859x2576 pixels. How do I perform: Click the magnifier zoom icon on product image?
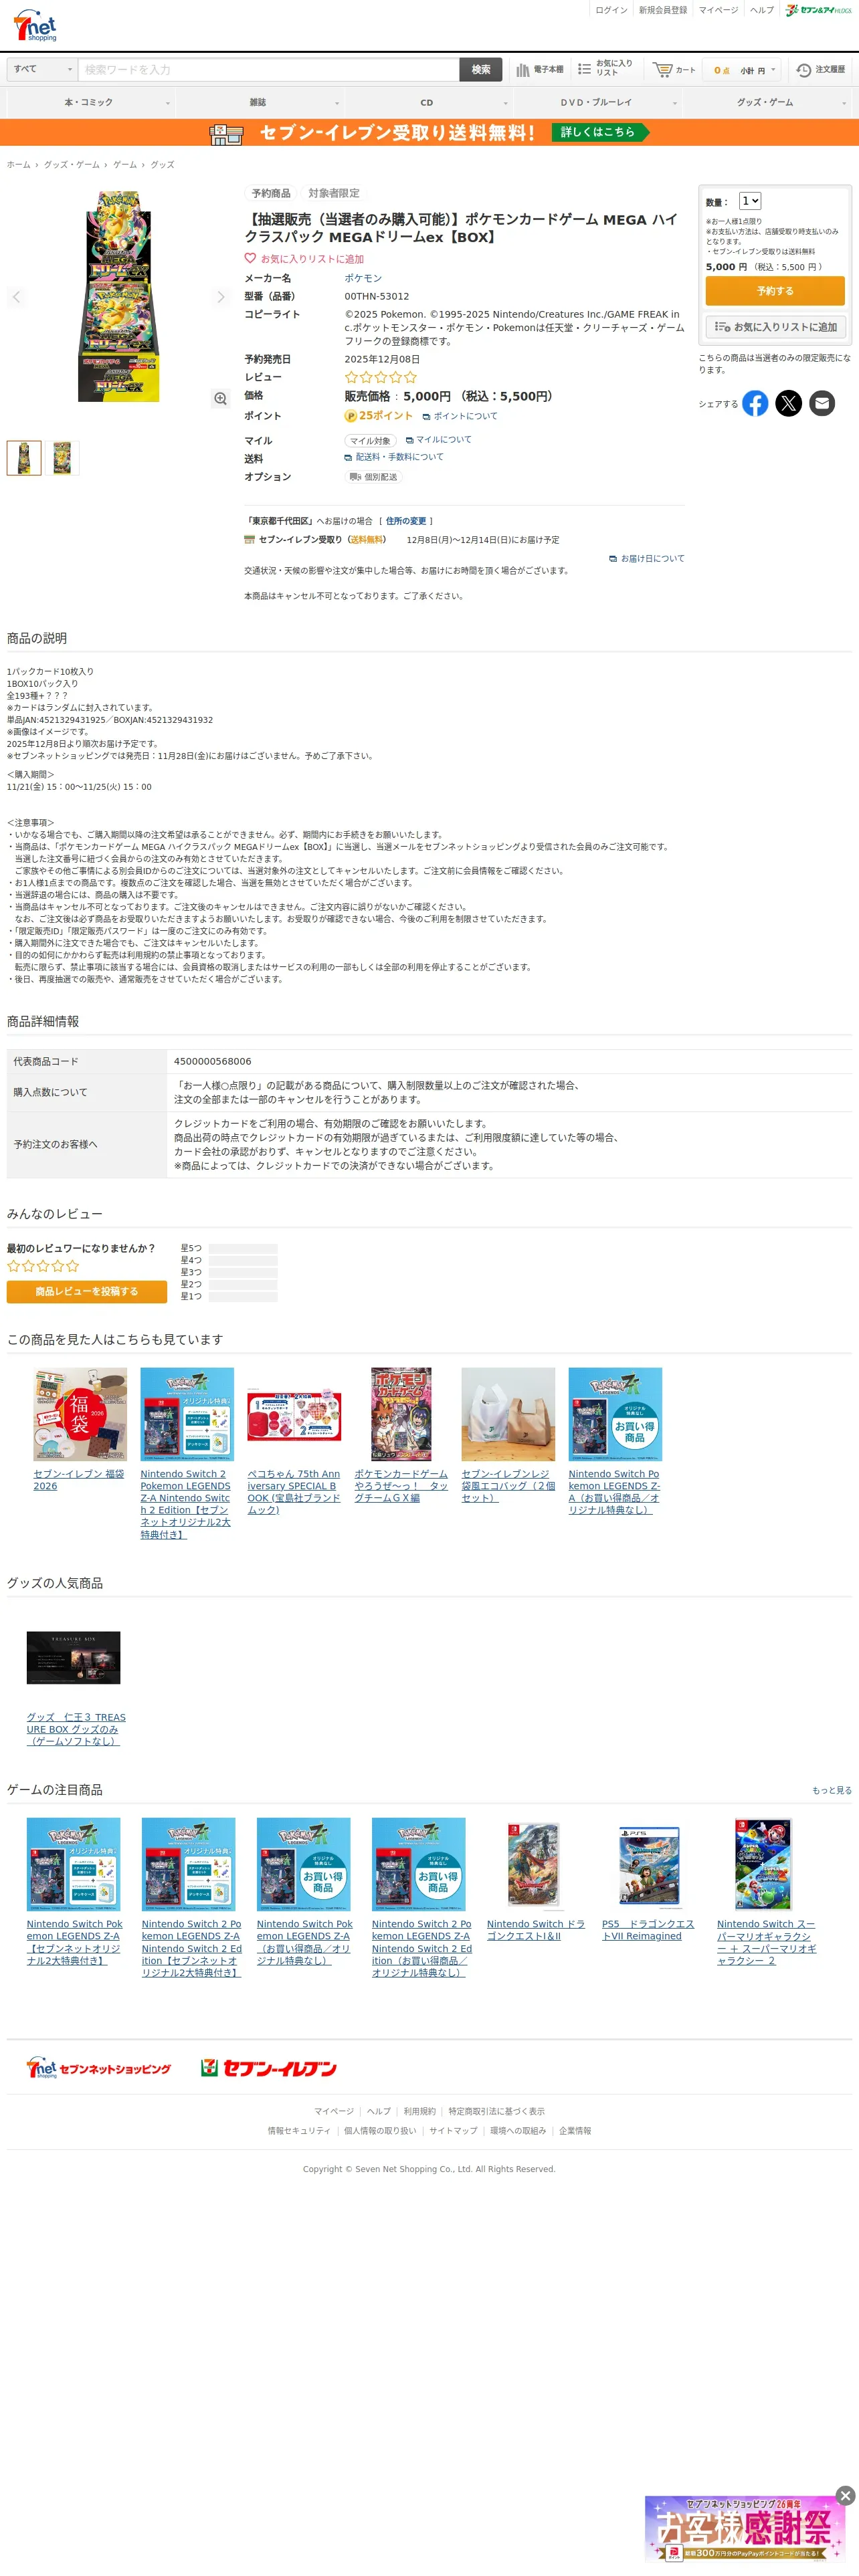[x=220, y=398]
